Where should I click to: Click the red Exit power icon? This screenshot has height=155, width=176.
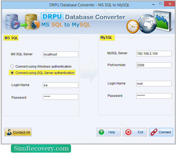click(128, 132)
